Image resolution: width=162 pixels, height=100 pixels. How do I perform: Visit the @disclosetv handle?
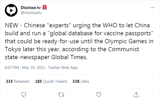pos(31,13)
